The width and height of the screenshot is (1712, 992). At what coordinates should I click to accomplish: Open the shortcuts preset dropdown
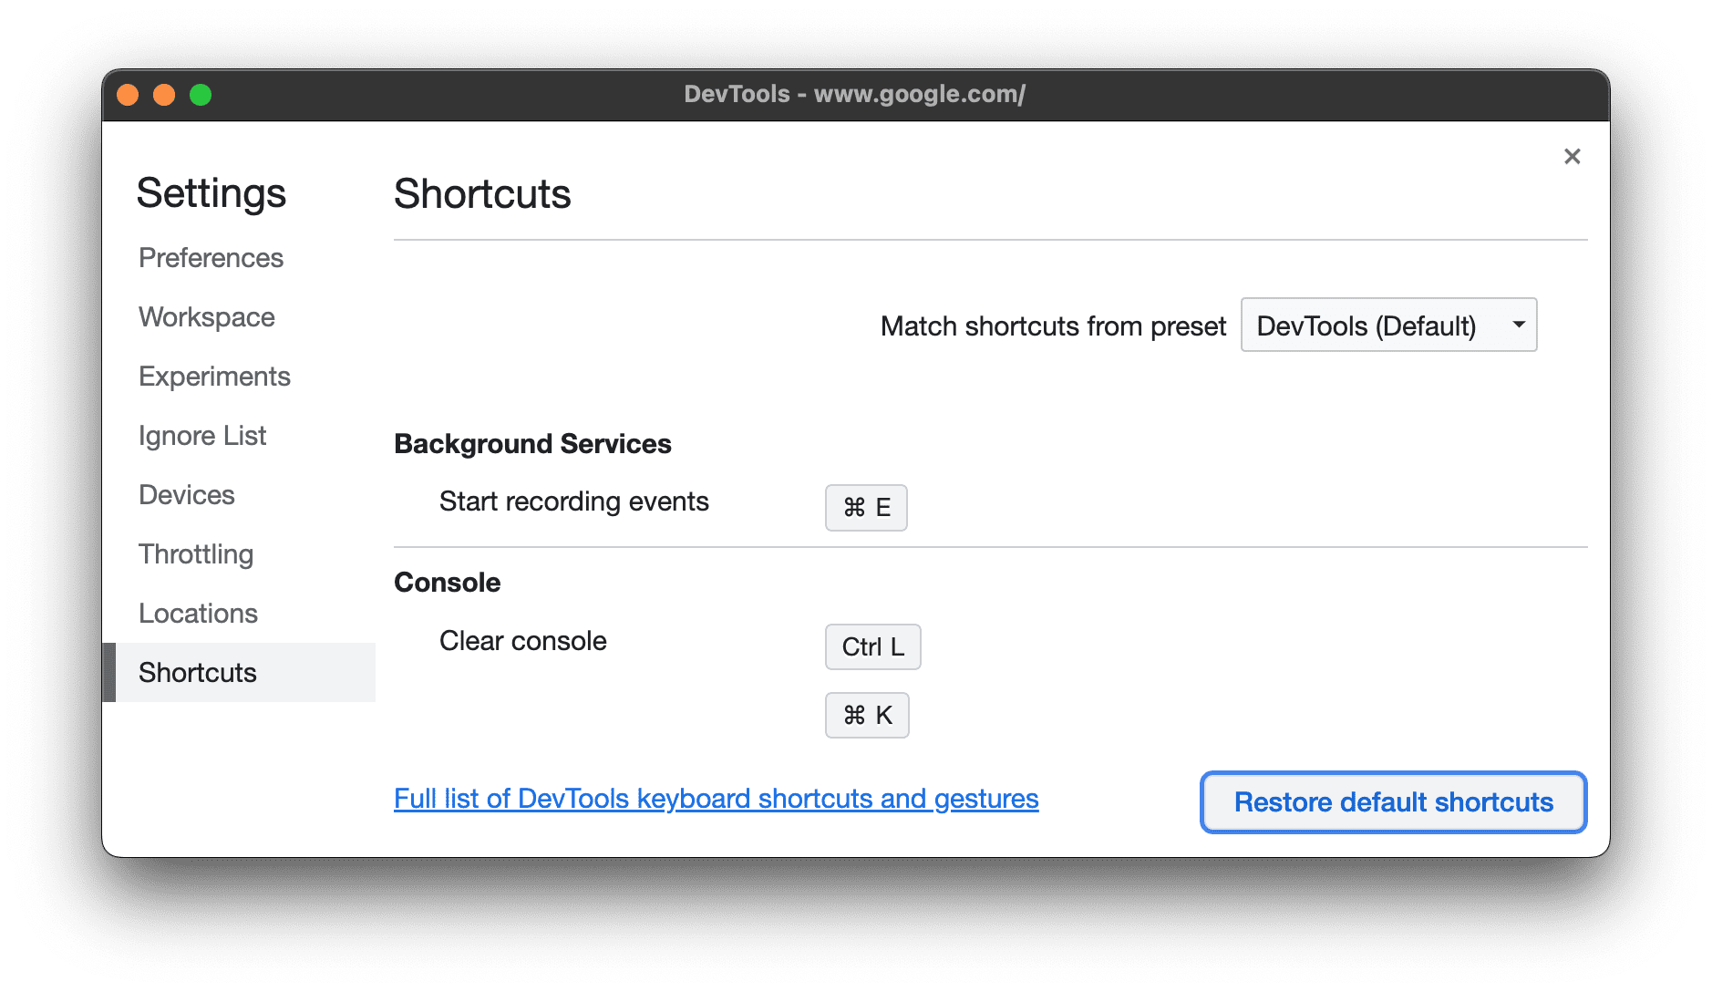(1387, 325)
